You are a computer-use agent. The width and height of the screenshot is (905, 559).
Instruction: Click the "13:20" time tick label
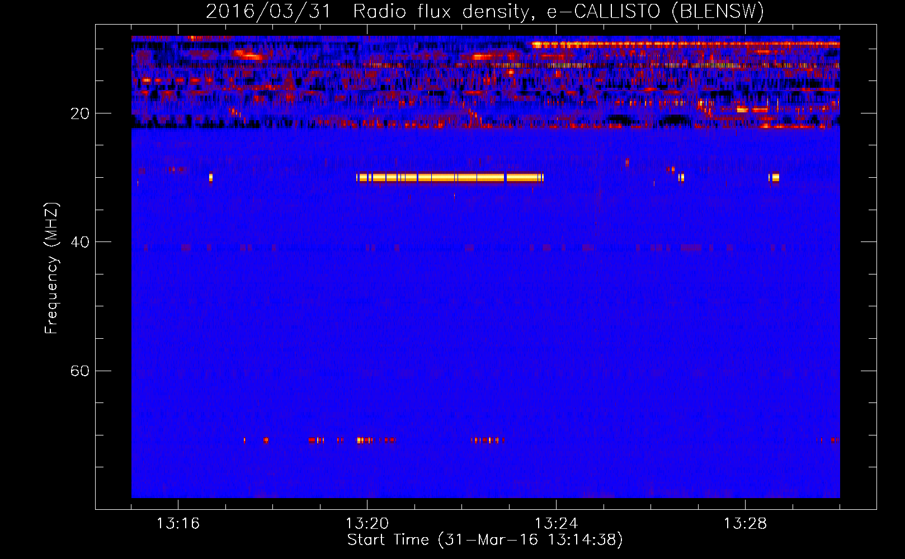(x=367, y=524)
